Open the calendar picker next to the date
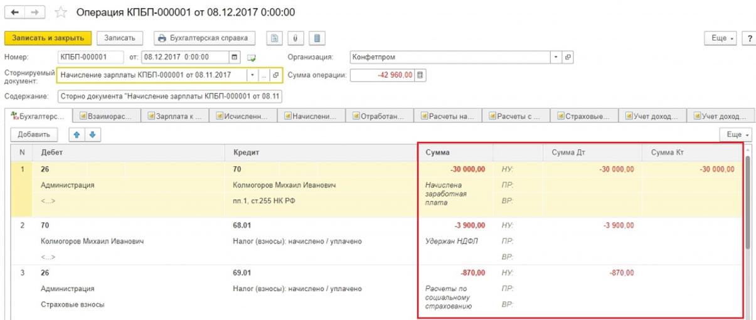The width and height of the screenshot is (756, 320). [x=235, y=57]
